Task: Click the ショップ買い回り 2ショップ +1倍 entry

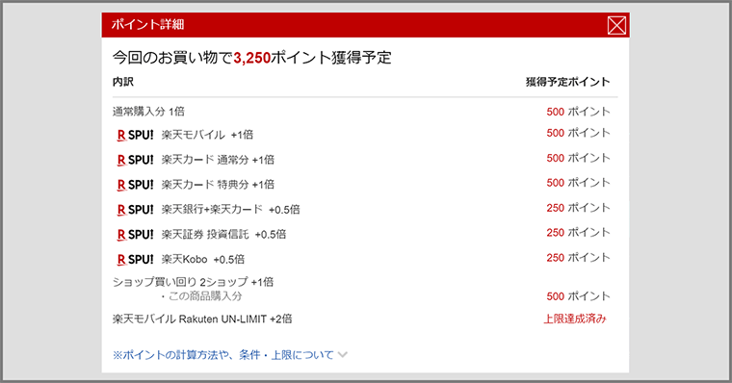Action: coord(193,282)
